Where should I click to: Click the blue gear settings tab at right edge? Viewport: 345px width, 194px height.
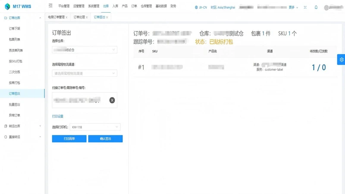[x=341, y=59]
